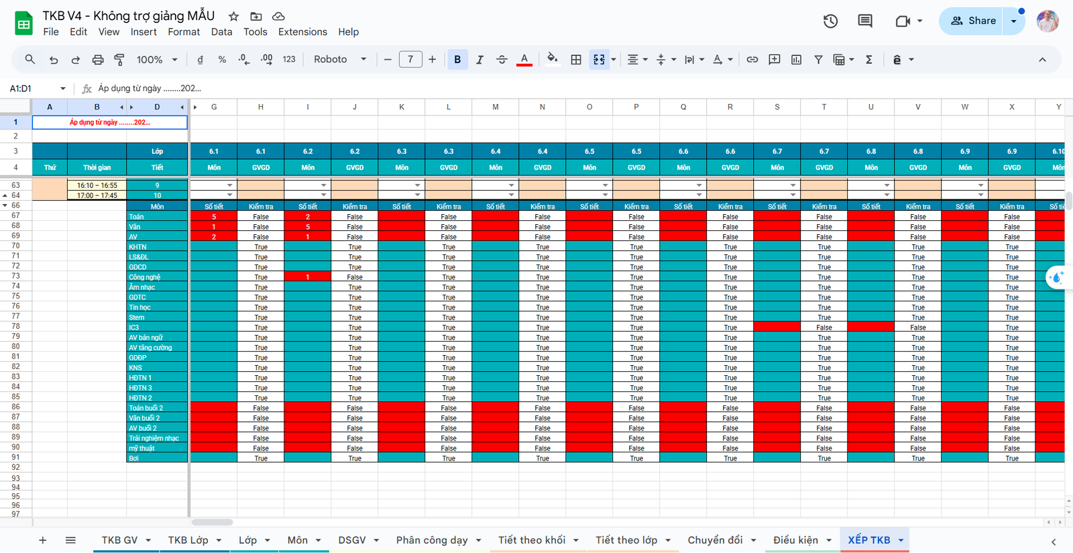Viewport: 1073px width, 553px height.
Task: Open the borders tool
Action: [576, 60]
